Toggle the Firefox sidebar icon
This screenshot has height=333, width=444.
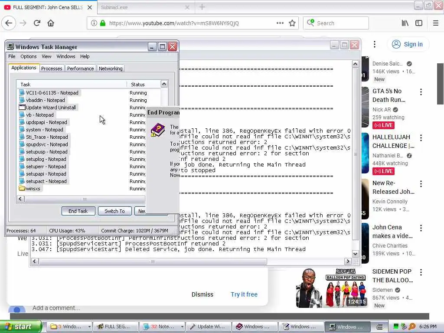point(419,23)
